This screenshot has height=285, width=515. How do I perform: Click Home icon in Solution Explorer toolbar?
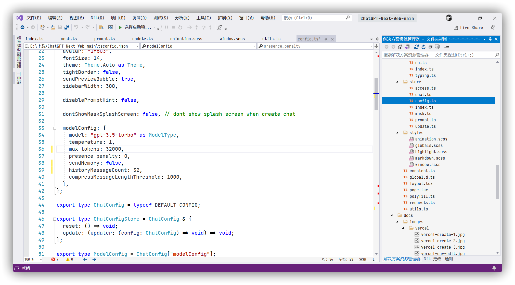400,47
